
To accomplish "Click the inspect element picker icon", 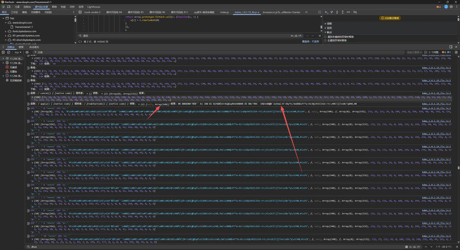I will click(x=4, y=7).
